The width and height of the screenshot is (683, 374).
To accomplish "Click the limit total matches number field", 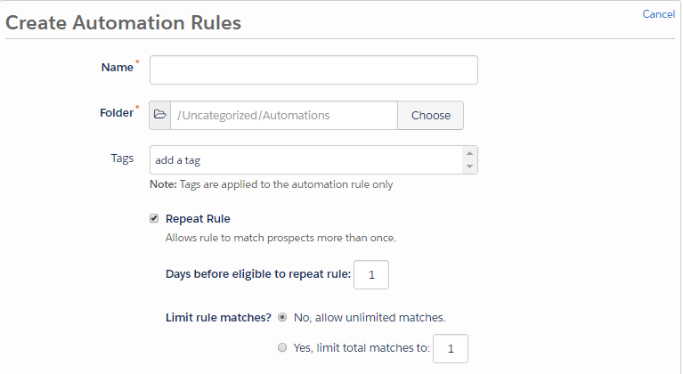I will tap(451, 348).
